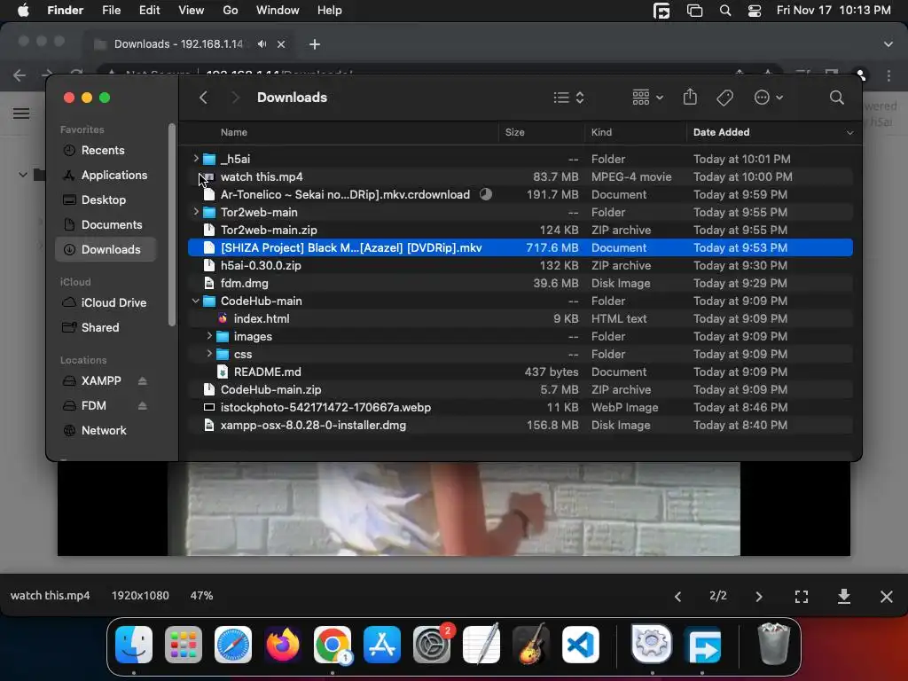Viewport: 908px width, 681px height.
Task: Open the Window menu
Action: click(x=278, y=11)
